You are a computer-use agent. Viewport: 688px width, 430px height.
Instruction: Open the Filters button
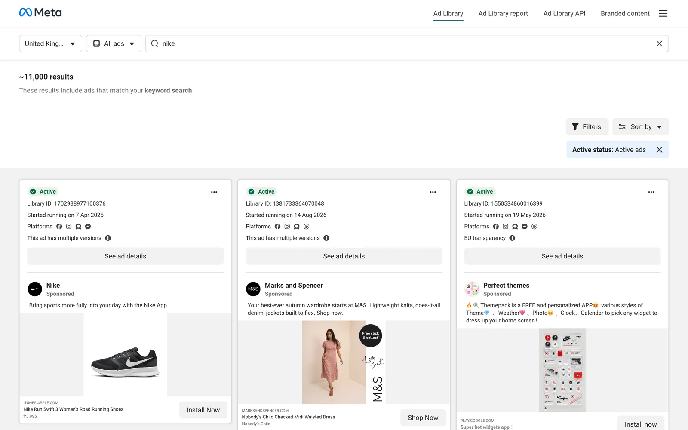(587, 126)
